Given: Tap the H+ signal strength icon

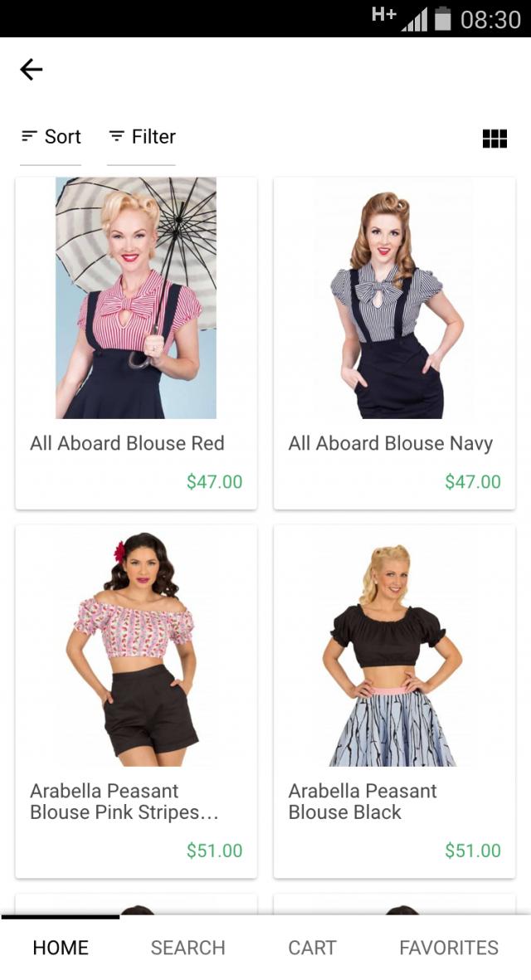Looking at the screenshot, I should pos(399,19).
